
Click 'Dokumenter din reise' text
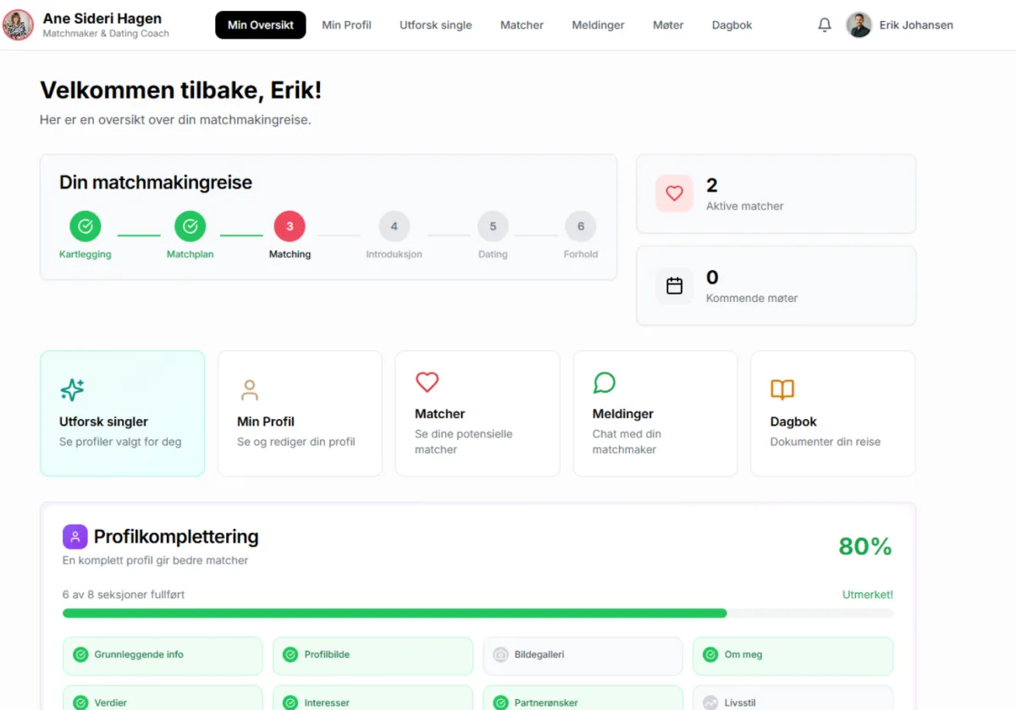(825, 442)
